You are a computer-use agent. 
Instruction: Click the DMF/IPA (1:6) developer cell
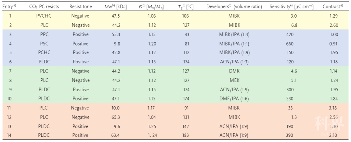(234, 99)
